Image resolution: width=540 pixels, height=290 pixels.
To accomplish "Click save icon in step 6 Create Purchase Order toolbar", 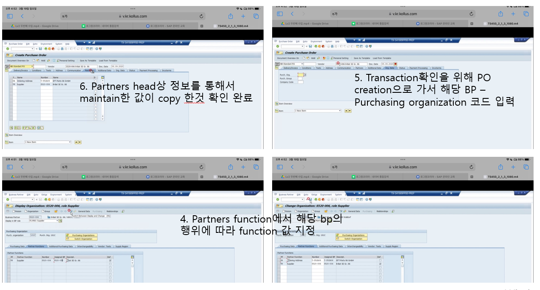I will coord(40,49).
